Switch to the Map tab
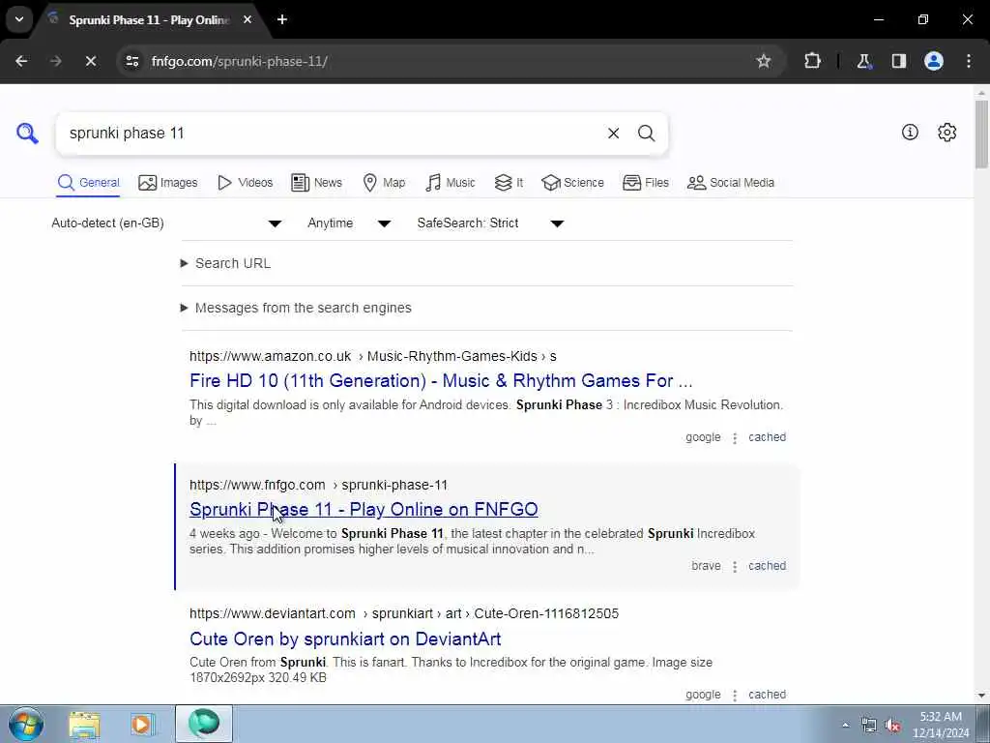Image resolution: width=990 pixels, height=743 pixels. click(x=384, y=183)
